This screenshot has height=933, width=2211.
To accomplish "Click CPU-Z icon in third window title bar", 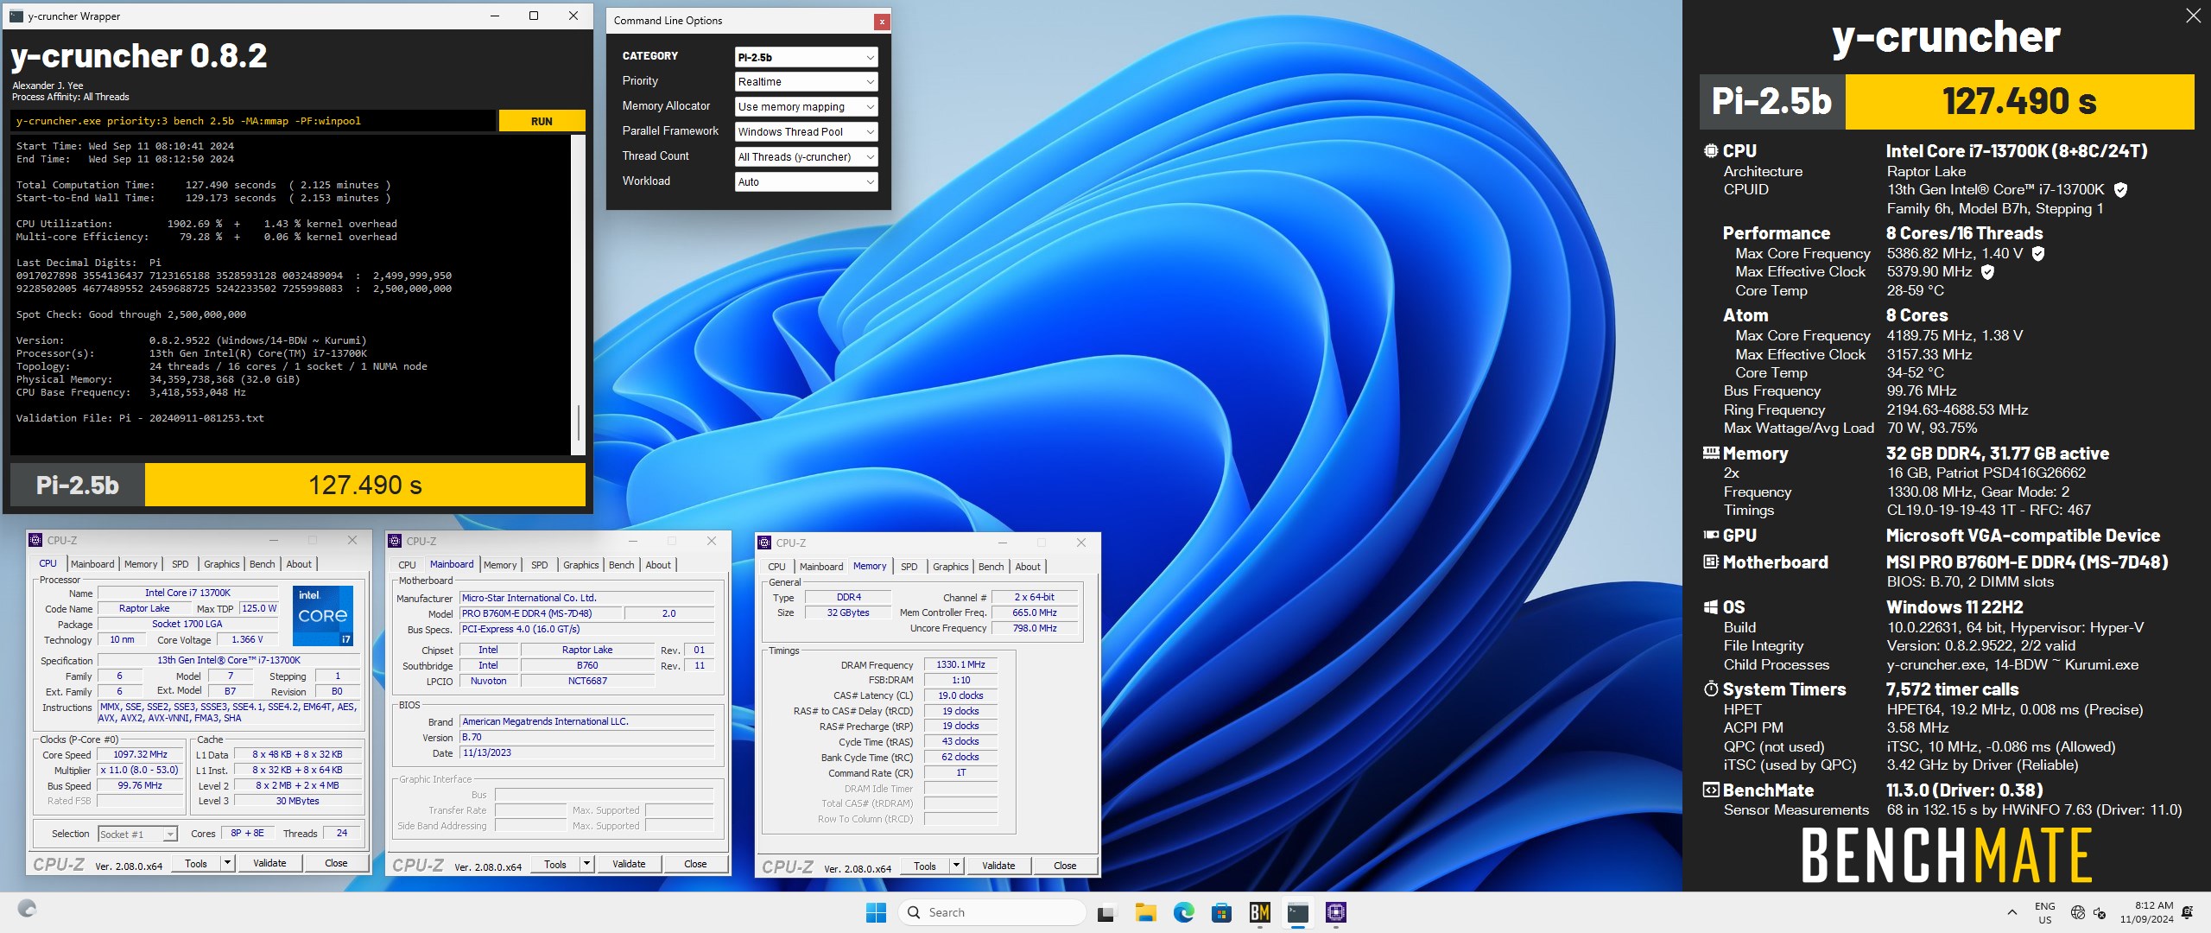I will pos(764,543).
